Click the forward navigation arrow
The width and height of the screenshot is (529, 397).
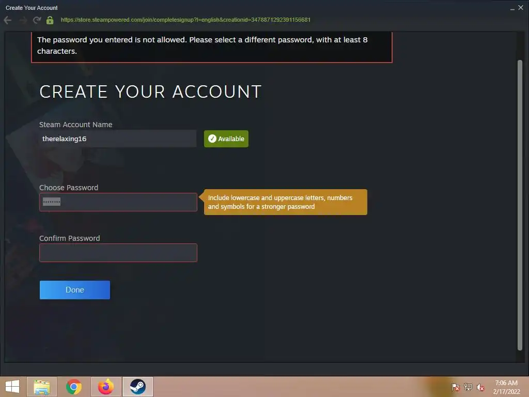tap(23, 20)
